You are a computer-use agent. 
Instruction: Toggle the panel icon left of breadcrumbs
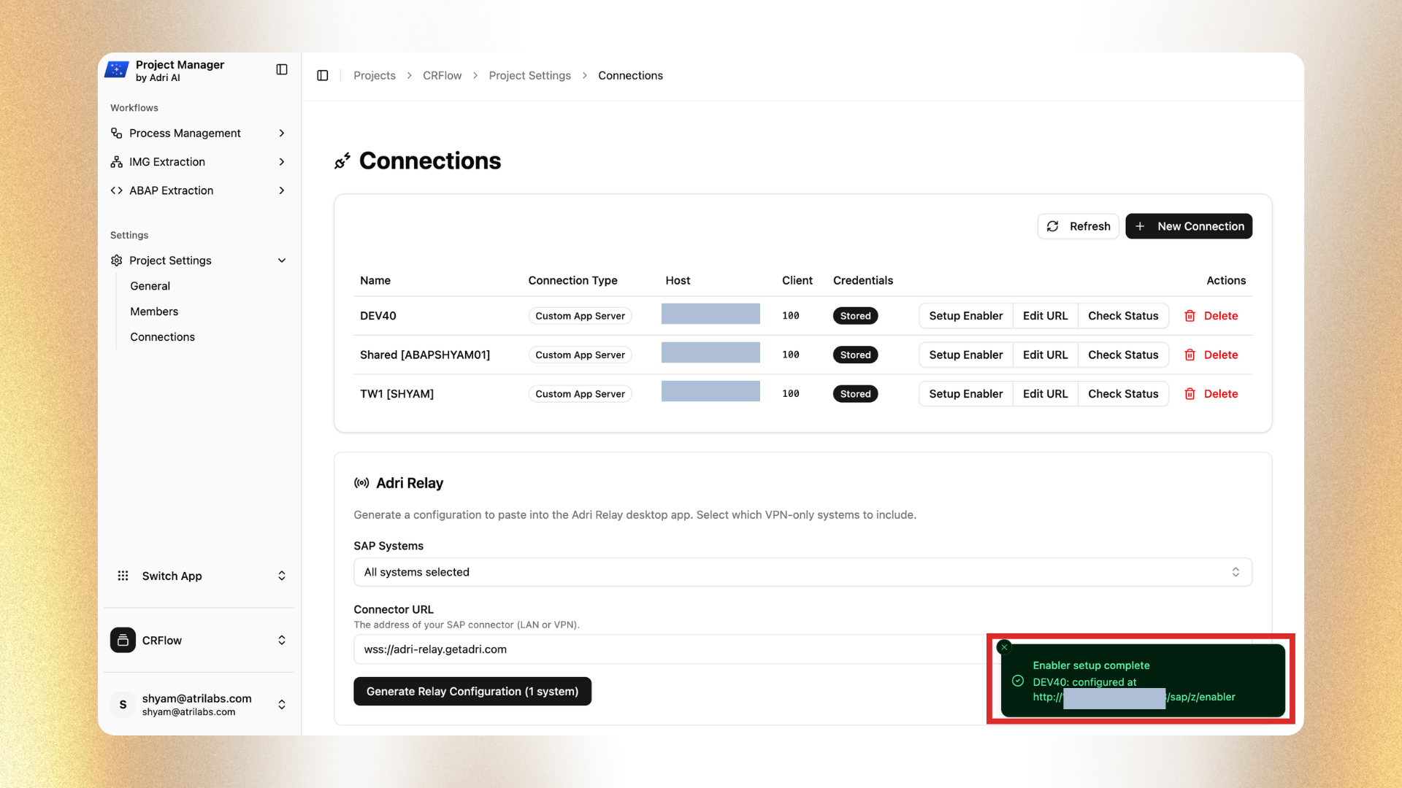point(323,75)
